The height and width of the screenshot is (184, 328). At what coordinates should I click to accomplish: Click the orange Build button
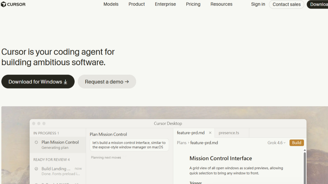coord(297,143)
